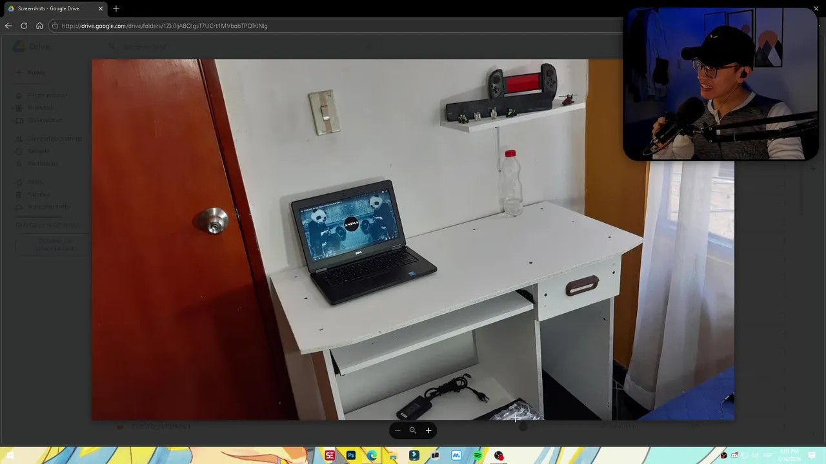Open the Windows notification center
This screenshot has height=464, width=826.
812,456
